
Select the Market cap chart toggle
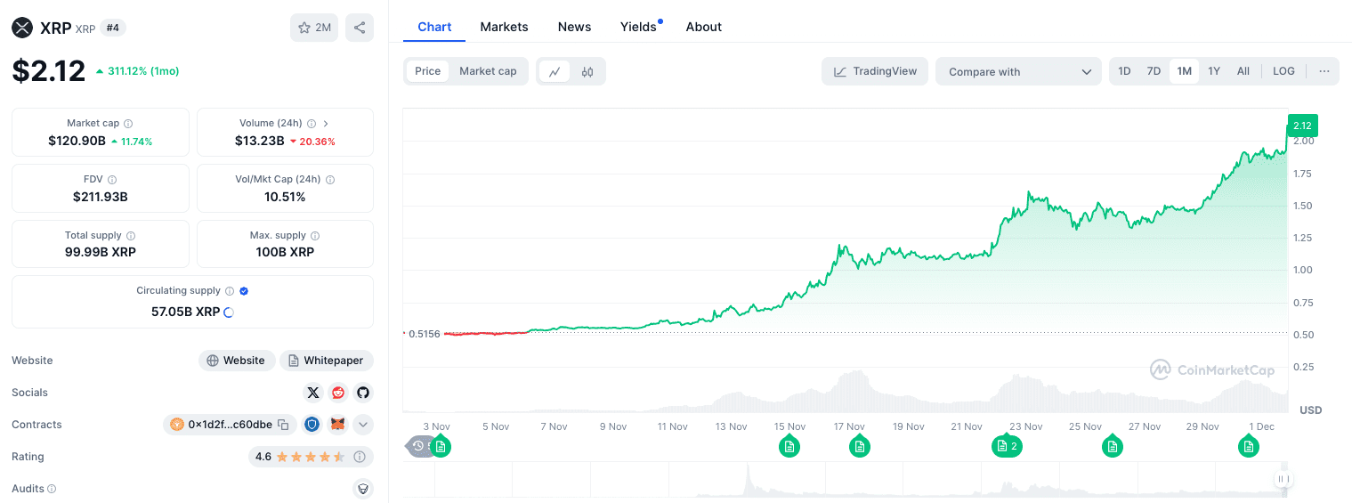tap(488, 71)
